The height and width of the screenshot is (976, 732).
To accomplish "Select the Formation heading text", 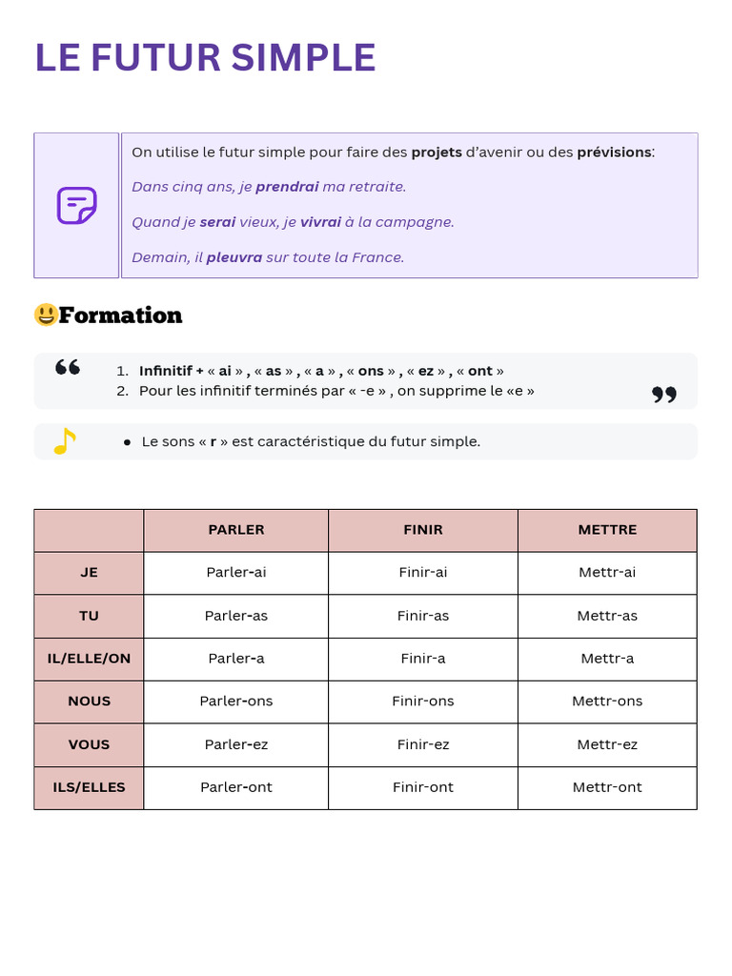I will tap(120, 315).
